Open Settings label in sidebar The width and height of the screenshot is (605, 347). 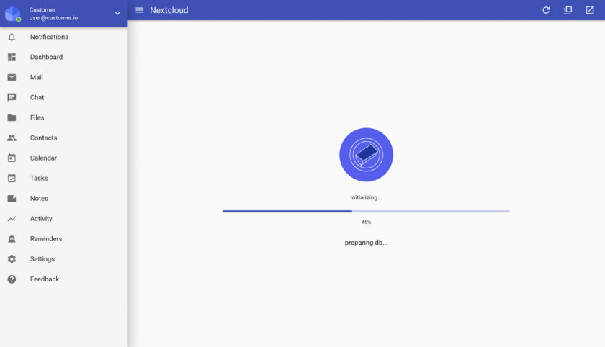42,259
